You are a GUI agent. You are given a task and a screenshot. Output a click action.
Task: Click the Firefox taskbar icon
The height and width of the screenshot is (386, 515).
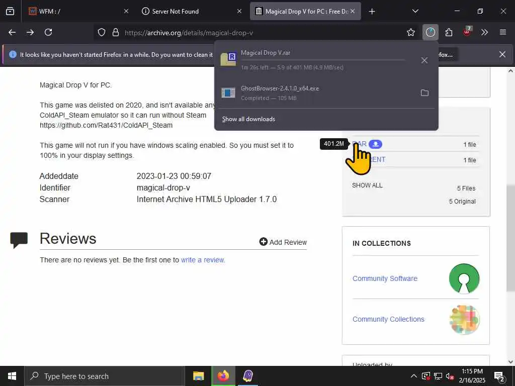223,376
